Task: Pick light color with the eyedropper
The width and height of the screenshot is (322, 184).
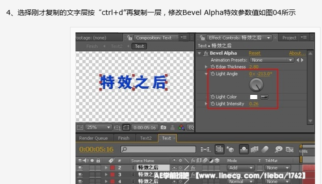Action: click(264, 97)
